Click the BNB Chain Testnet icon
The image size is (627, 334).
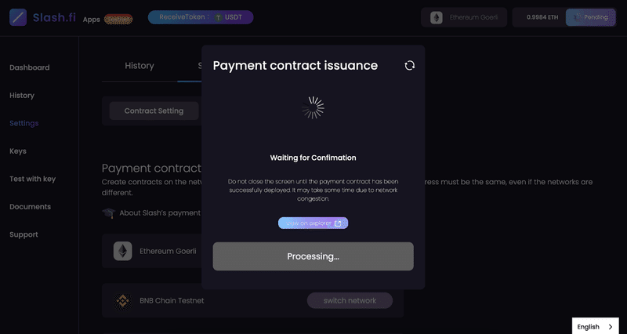tap(123, 301)
